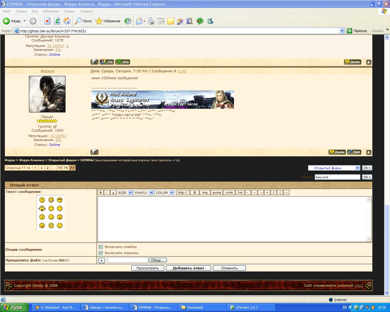This screenshot has height=312, width=390.
Task: Click the Print icon in toolbar
Action: pos(151,21)
